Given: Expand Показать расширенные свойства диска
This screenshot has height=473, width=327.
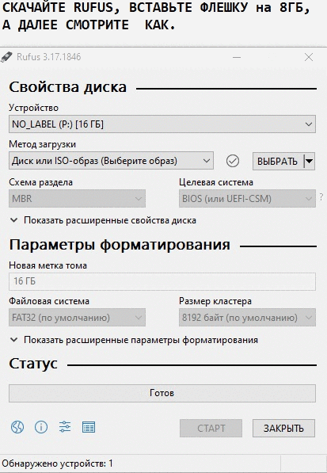Looking at the screenshot, I should (103, 220).
